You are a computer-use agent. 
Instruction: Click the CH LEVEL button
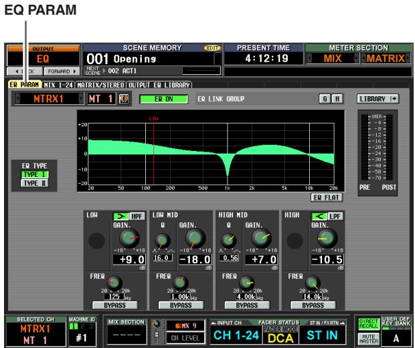[185, 338]
